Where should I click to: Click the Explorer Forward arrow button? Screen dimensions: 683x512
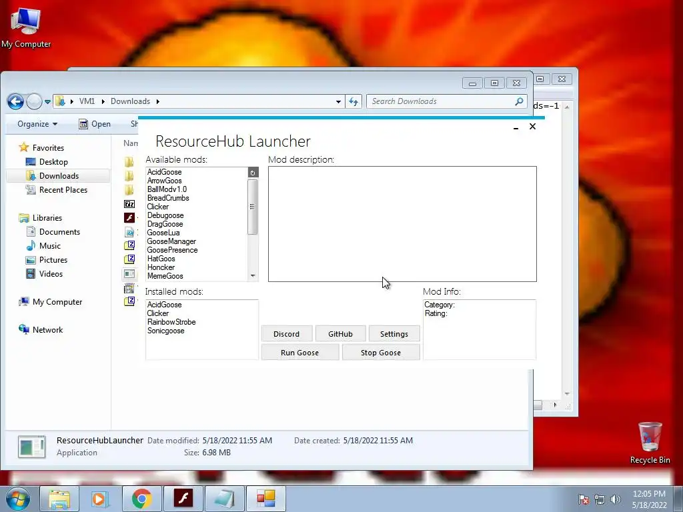click(34, 102)
